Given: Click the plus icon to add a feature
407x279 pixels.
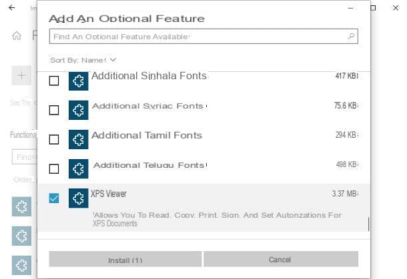Looking at the screenshot, I should click(21, 75).
